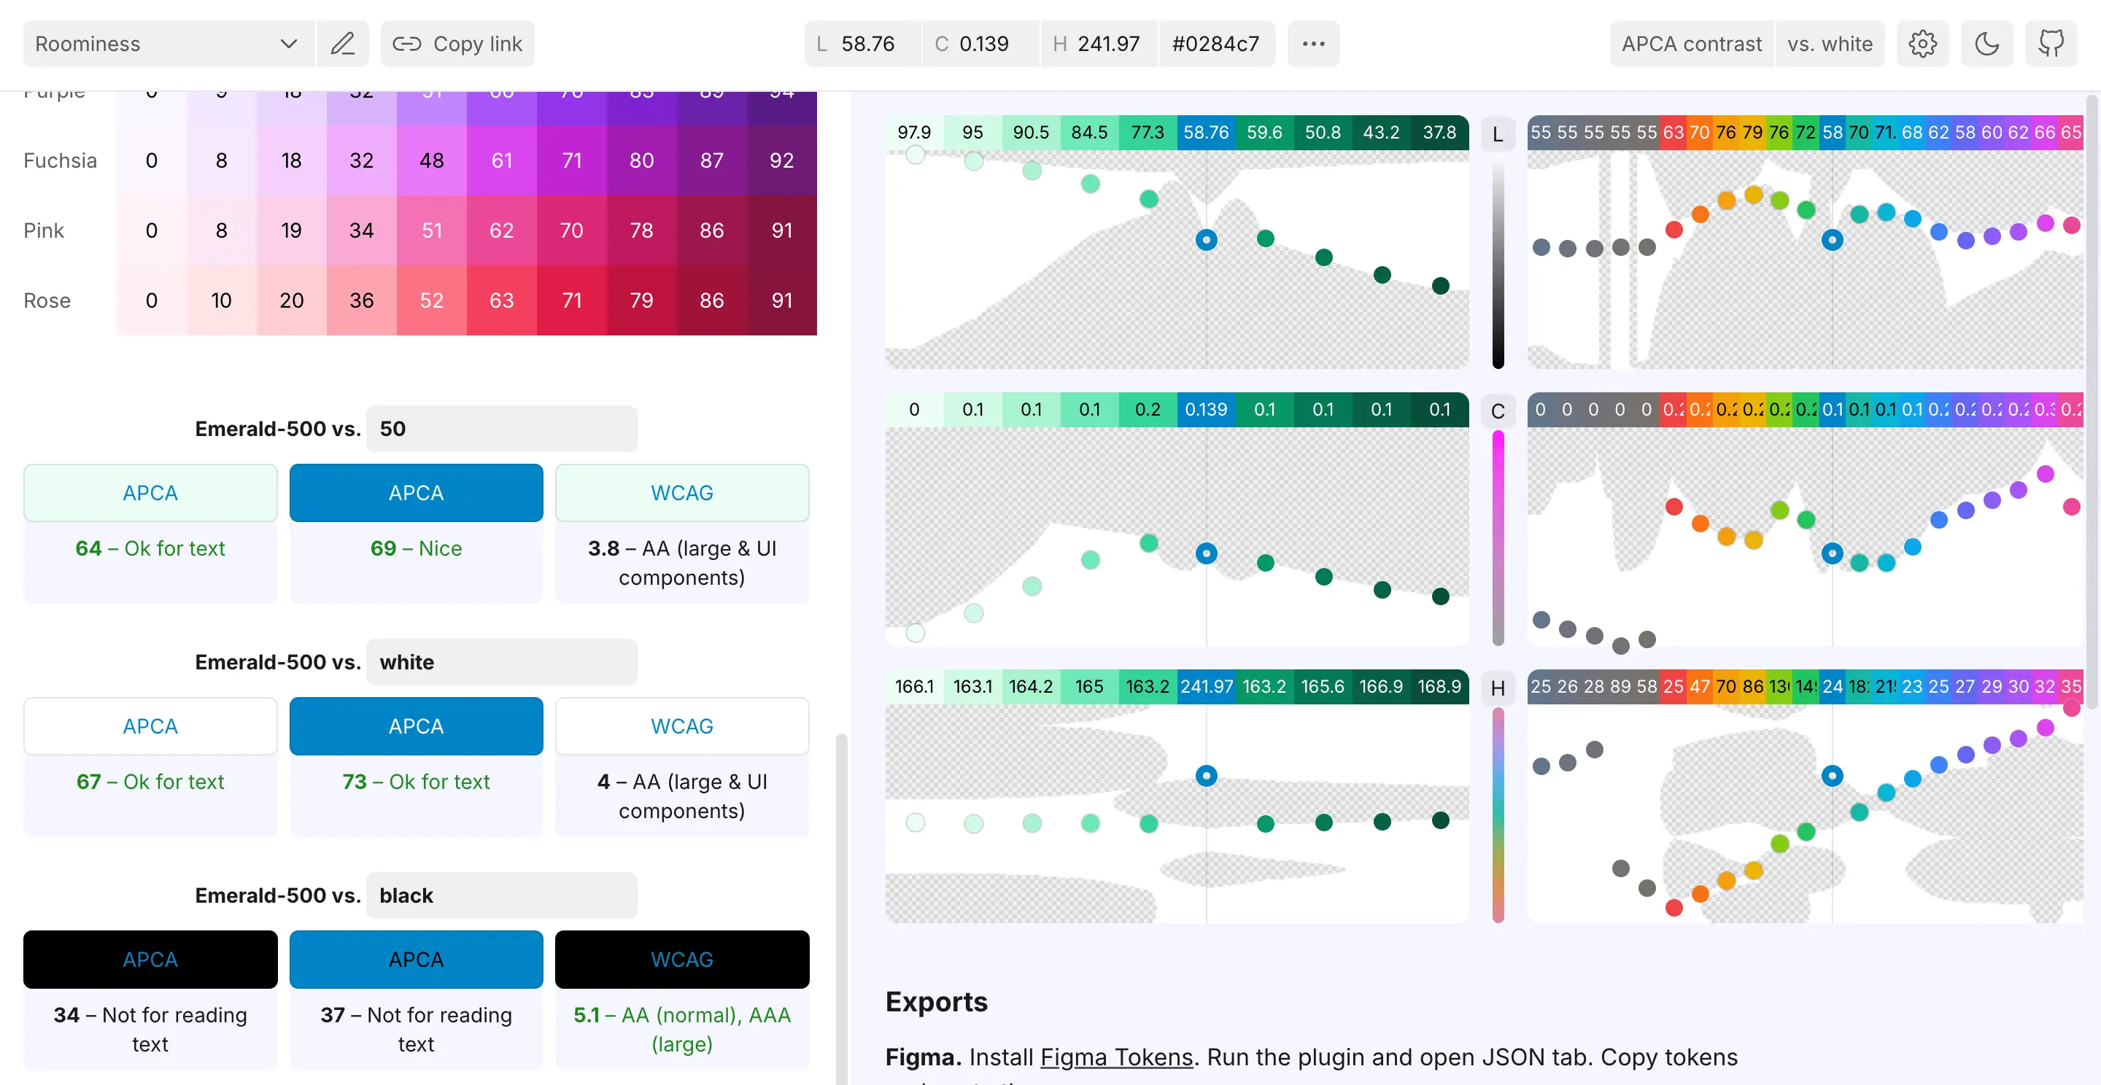
Task: Toggle the vs. white comparison
Action: [x=1830, y=44]
